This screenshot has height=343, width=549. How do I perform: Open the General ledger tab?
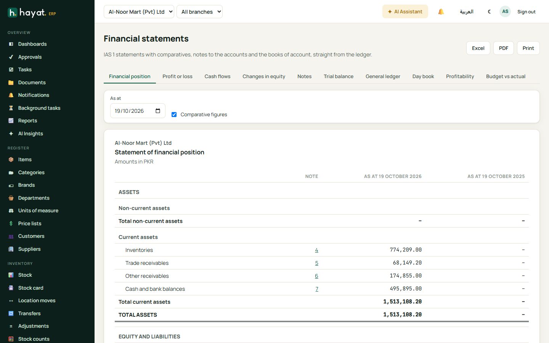pyautogui.click(x=383, y=77)
